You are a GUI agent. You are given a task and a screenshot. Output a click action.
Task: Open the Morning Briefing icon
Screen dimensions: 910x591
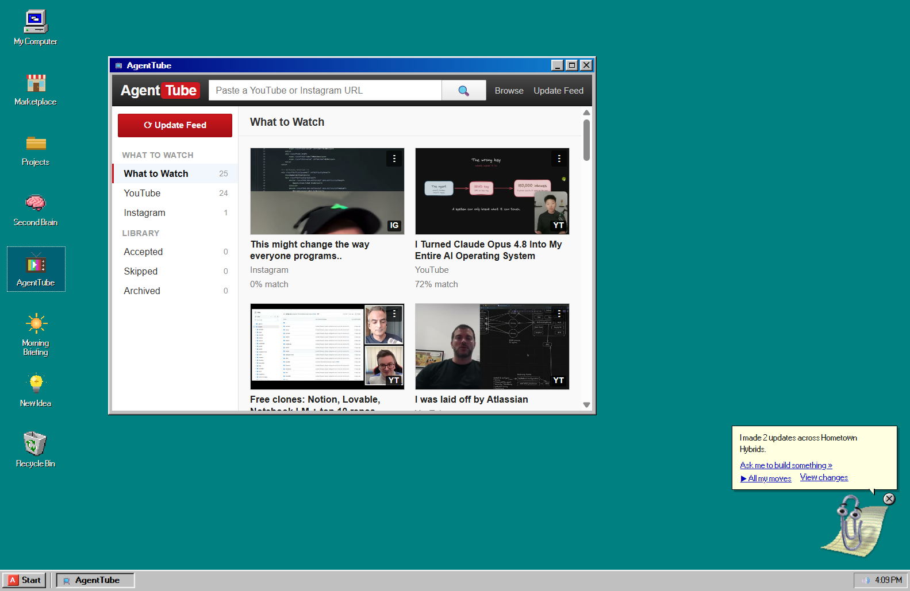click(36, 334)
